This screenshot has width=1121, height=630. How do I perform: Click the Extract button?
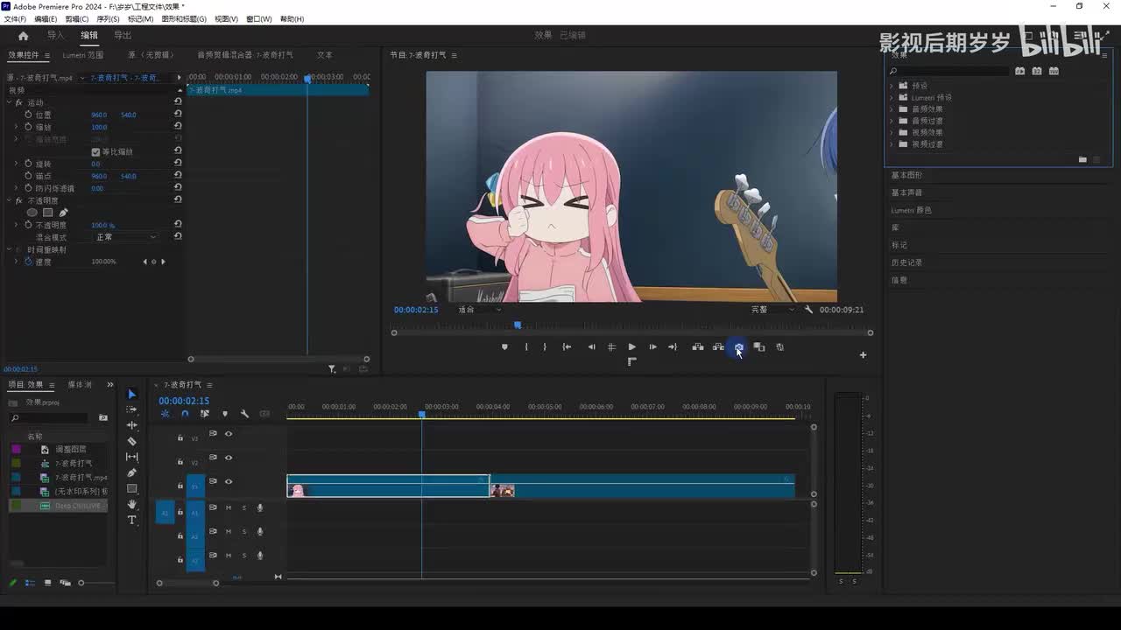(718, 347)
